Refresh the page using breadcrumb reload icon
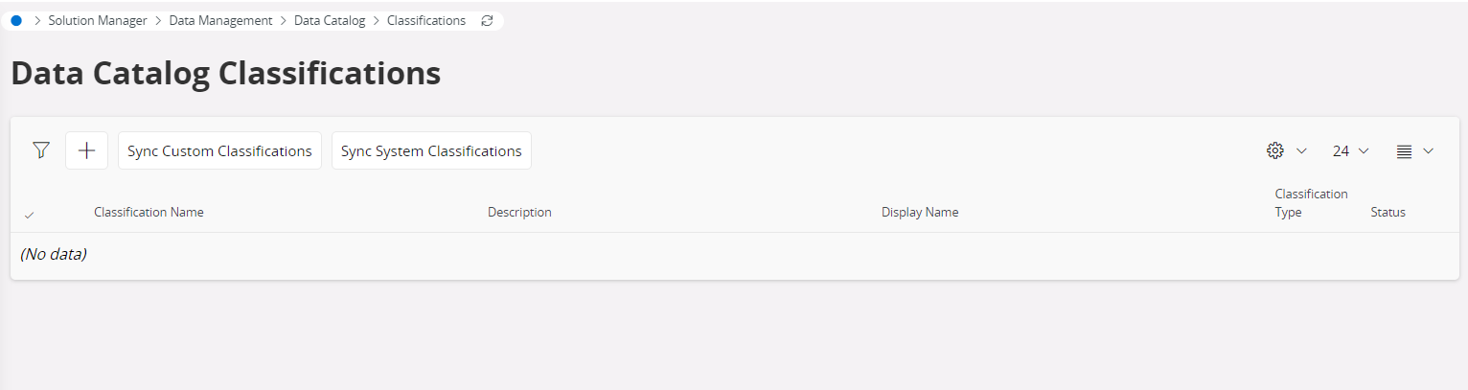Screen dimensions: 1468x390 click(x=487, y=20)
